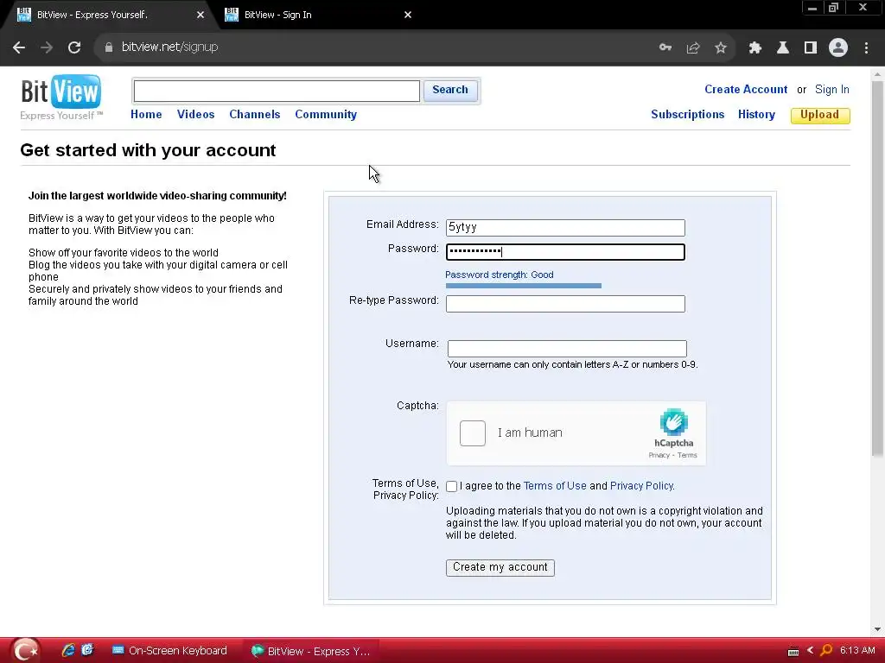885x663 pixels.
Task: Open the Community page
Action: (326, 115)
